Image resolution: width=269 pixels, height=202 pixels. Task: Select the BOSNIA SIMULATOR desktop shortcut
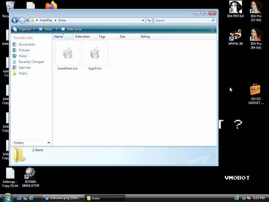[x=30, y=177]
